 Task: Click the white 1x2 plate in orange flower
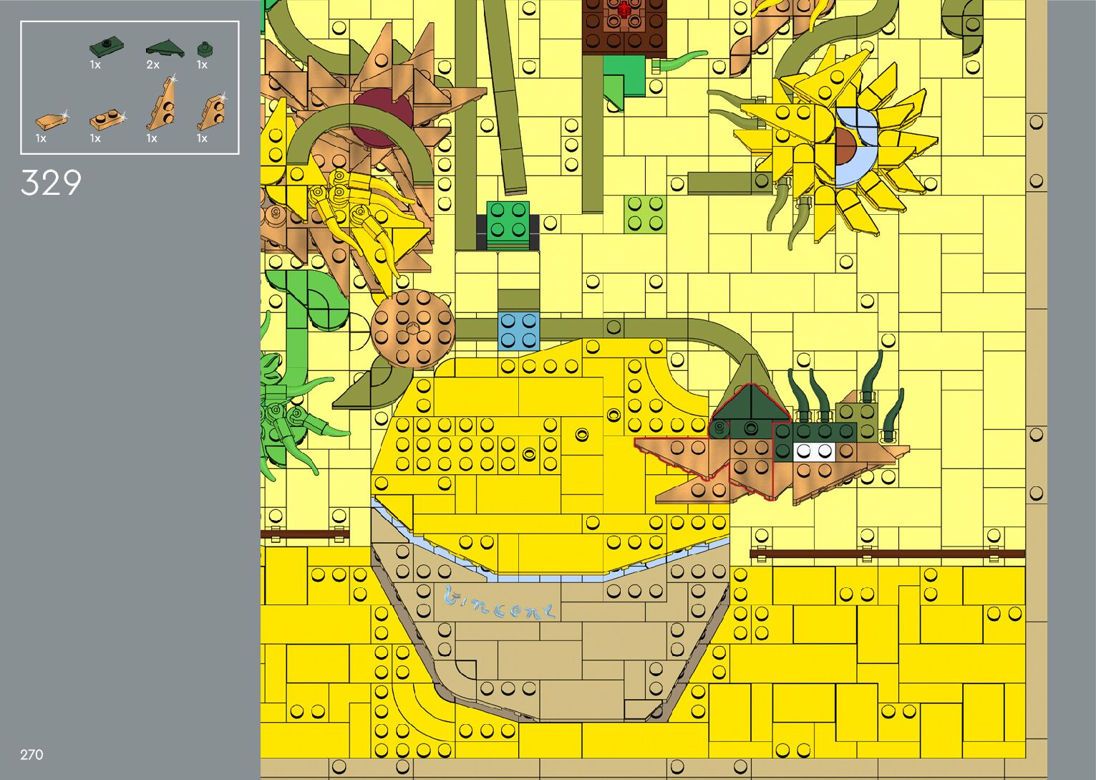(815, 451)
